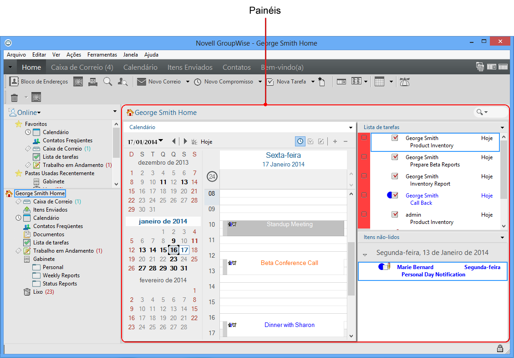This screenshot has width=514, height=358.
Task: Click the calendar print icon showing 15
Action: tap(93, 82)
